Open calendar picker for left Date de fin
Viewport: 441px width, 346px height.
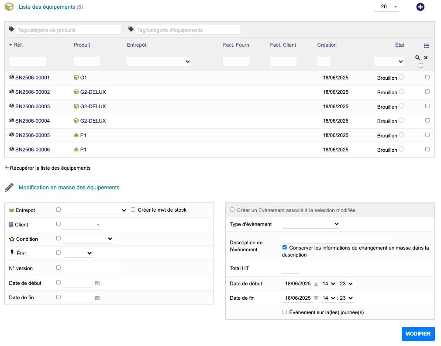(97, 298)
